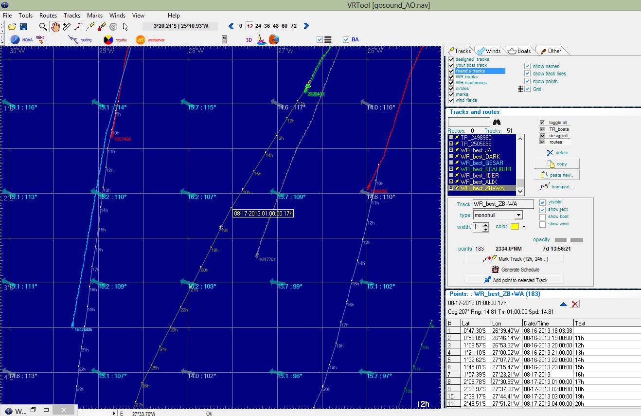
Task: Move point up with blue triangle
Action: [564, 304]
